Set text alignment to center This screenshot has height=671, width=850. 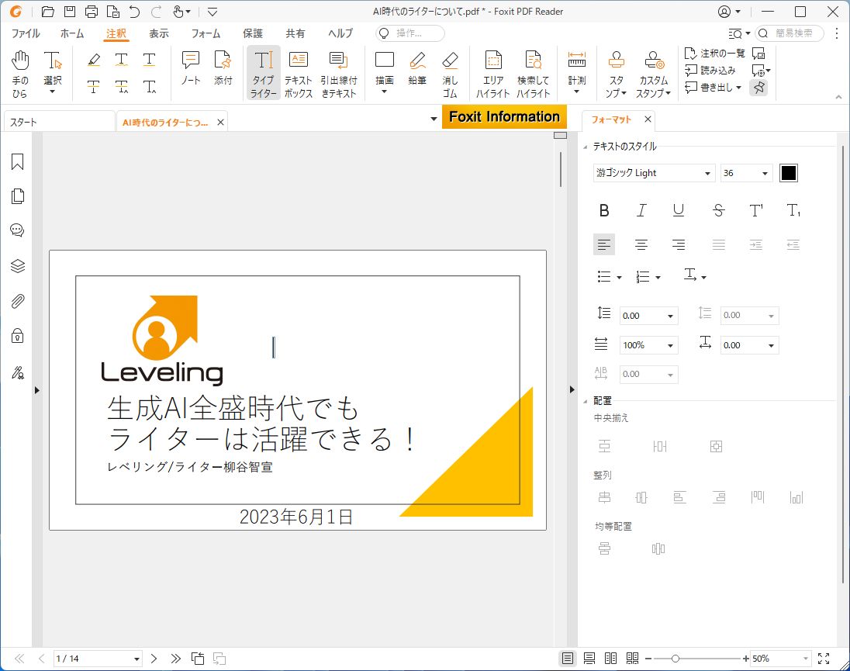(641, 245)
